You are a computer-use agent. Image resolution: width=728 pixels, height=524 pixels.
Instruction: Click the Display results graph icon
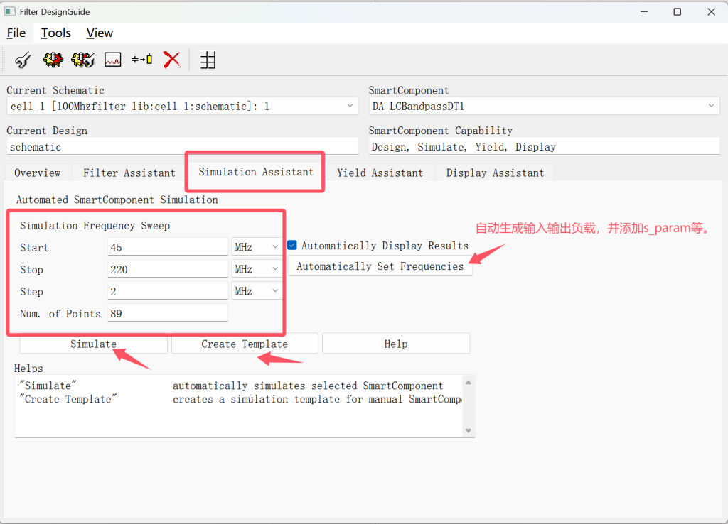pyautogui.click(x=113, y=60)
